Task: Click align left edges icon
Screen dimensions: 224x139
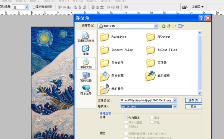Action: tap(75, 7)
